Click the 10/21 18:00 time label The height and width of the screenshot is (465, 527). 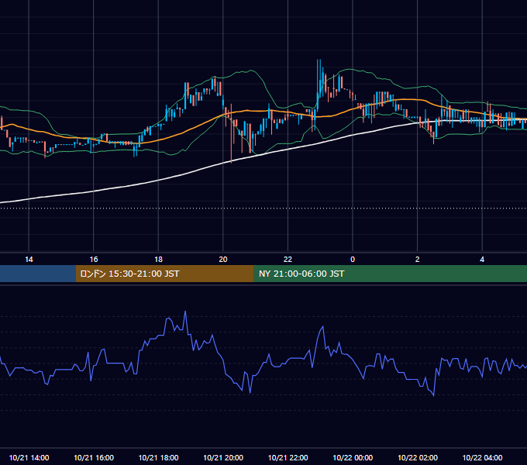[x=158, y=457]
